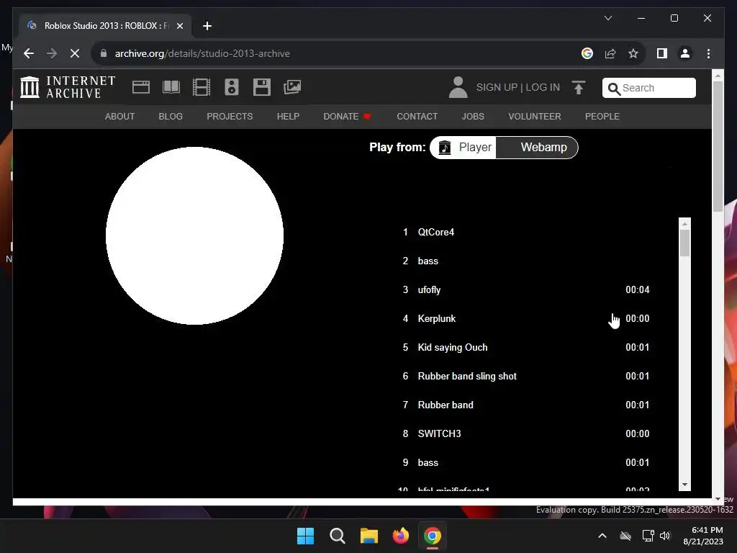
Task: Play track 9 bass
Action: pos(526,463)
